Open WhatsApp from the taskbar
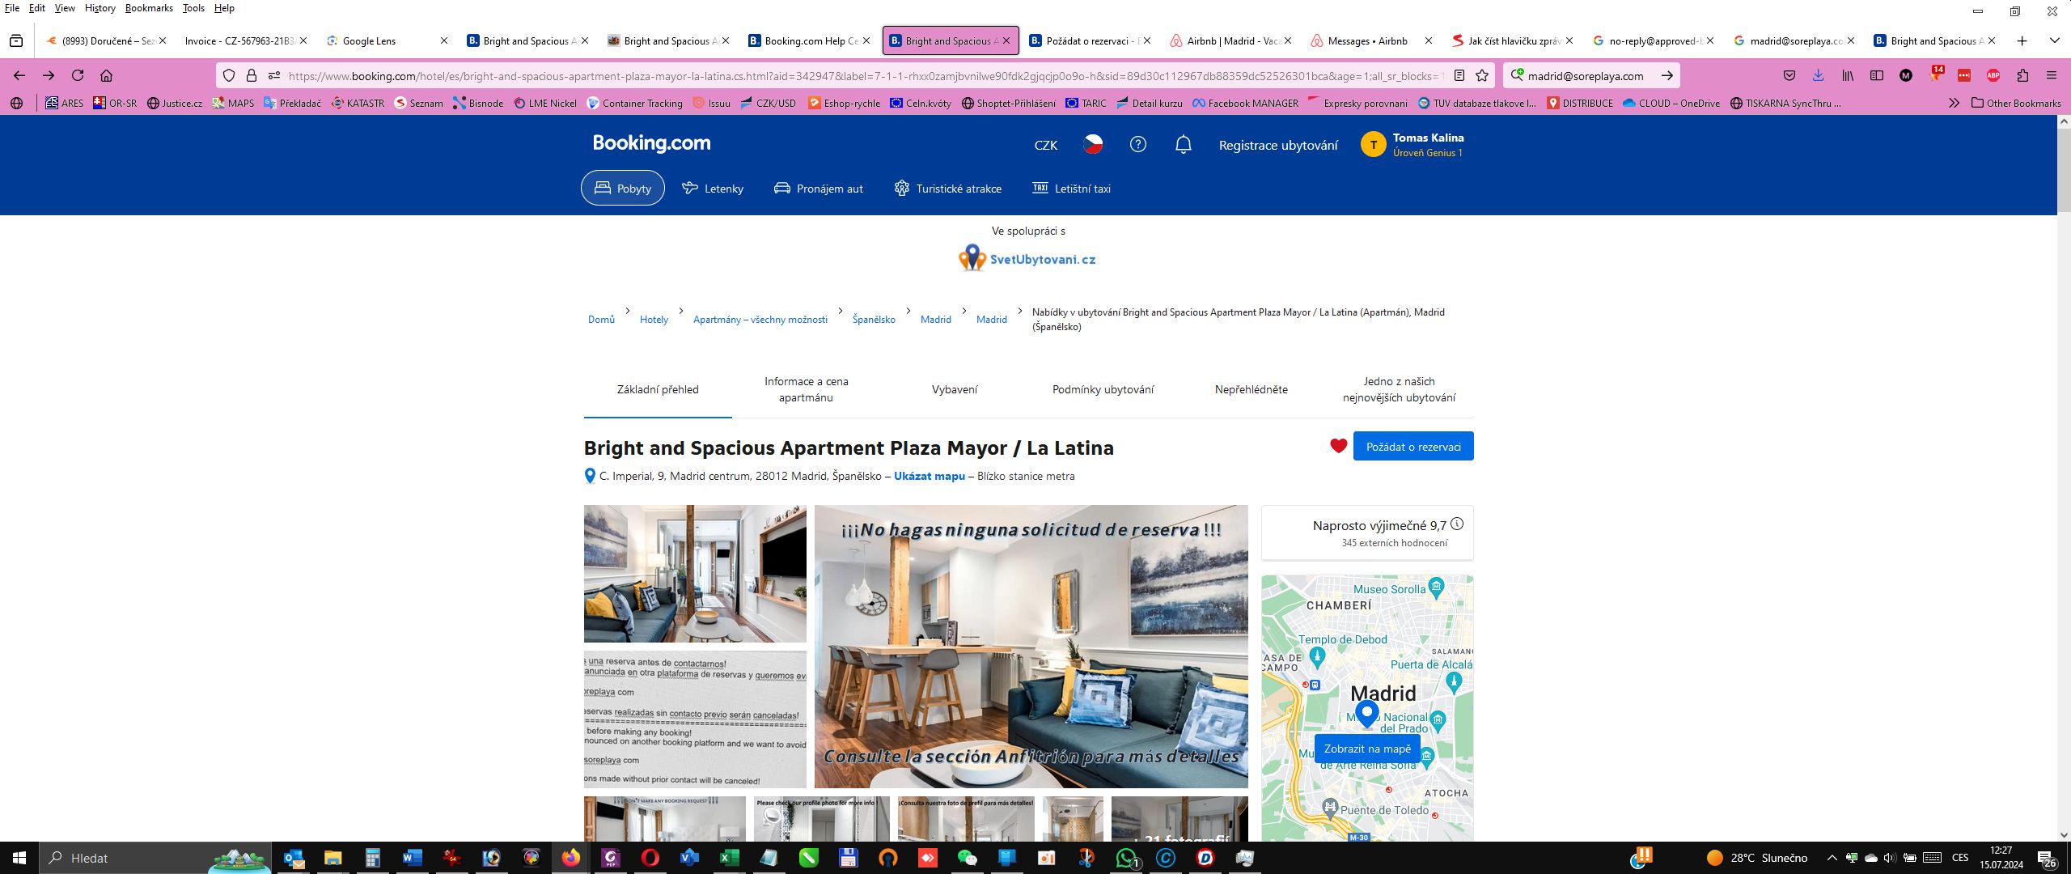The height and width of the screenshot is (874, 2071). [1124, 859]
